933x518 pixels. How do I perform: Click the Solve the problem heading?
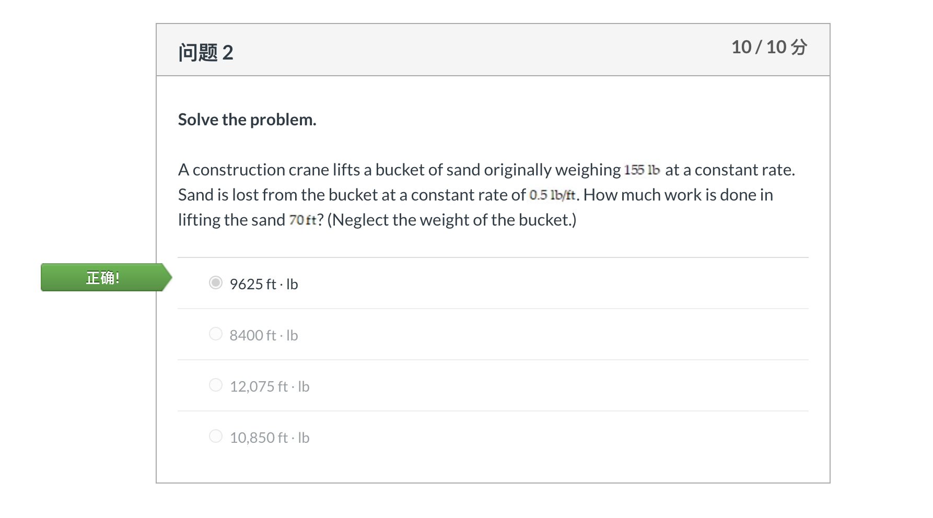(x=247, y=120)
